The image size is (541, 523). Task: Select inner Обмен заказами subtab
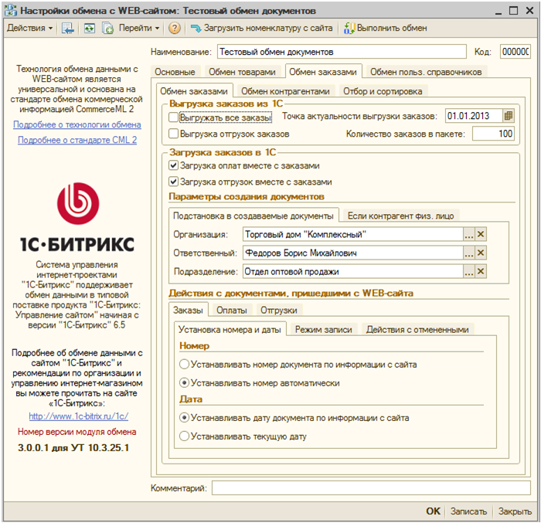click(x=194, y=91)
